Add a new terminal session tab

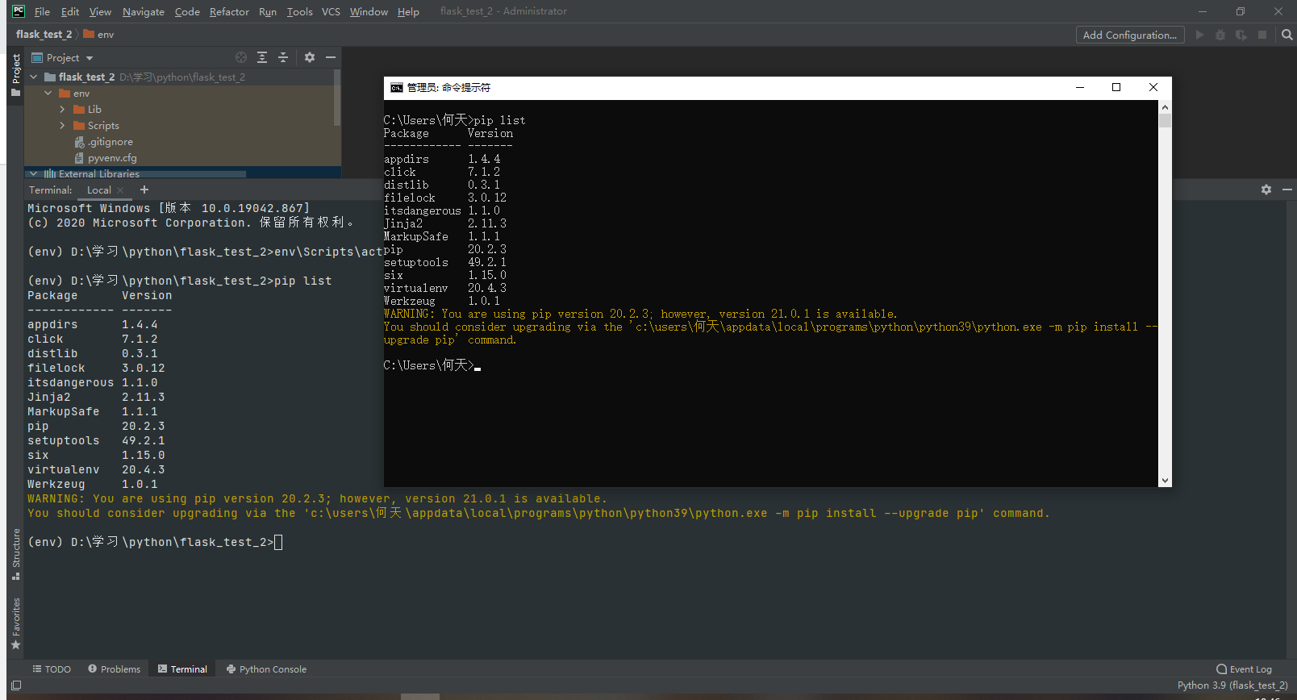coord(144,190)
